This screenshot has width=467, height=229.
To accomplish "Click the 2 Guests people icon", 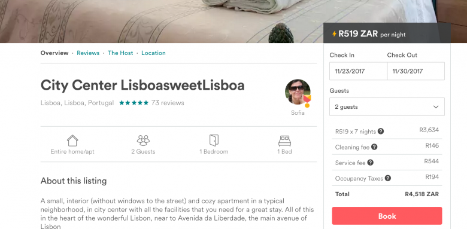I will (x=143, y=141).
